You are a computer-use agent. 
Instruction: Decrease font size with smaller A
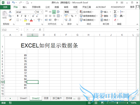tap(37, 16)
